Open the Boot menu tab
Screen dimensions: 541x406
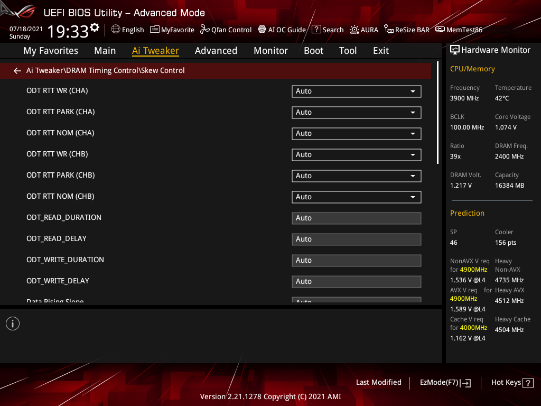(x=313, y=50)
